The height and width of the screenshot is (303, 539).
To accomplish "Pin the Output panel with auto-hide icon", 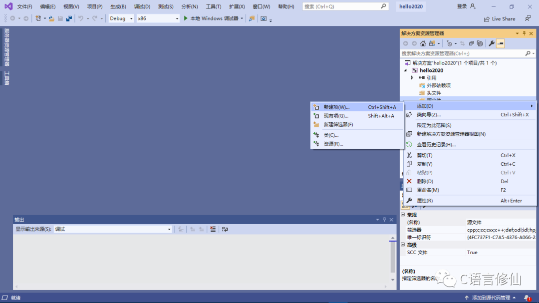I will point(385,220).
